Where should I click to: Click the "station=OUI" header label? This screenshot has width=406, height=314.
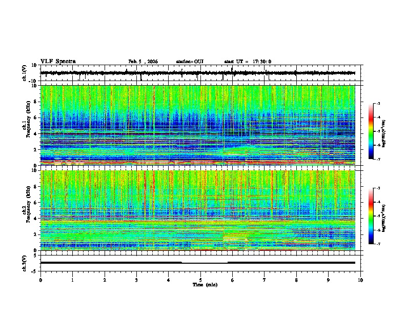tap(190, 62)
